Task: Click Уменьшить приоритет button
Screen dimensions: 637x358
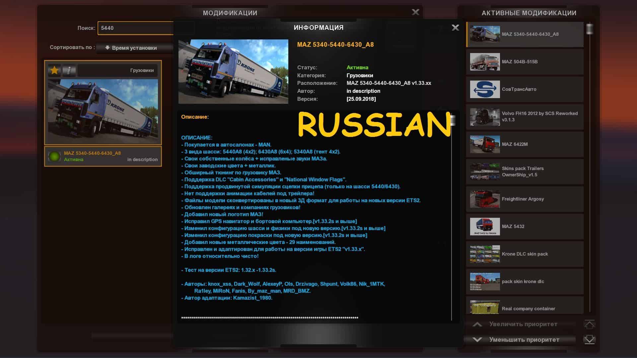Action: pyautogui.click(x=524, y=339)
